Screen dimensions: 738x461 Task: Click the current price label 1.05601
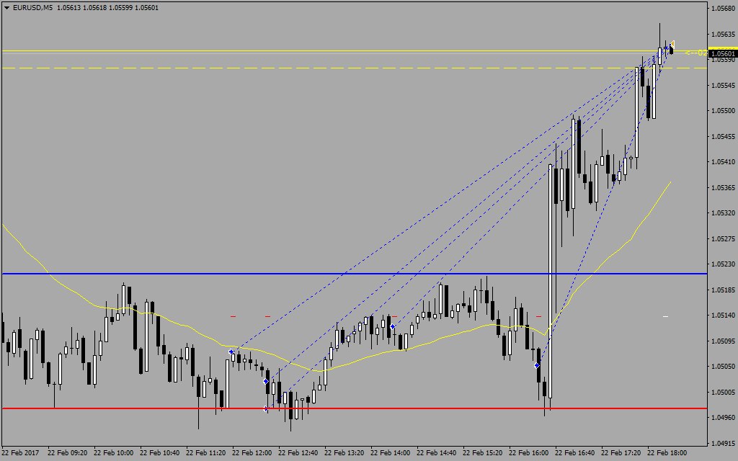pyautogui.click(x=722, y=53)
